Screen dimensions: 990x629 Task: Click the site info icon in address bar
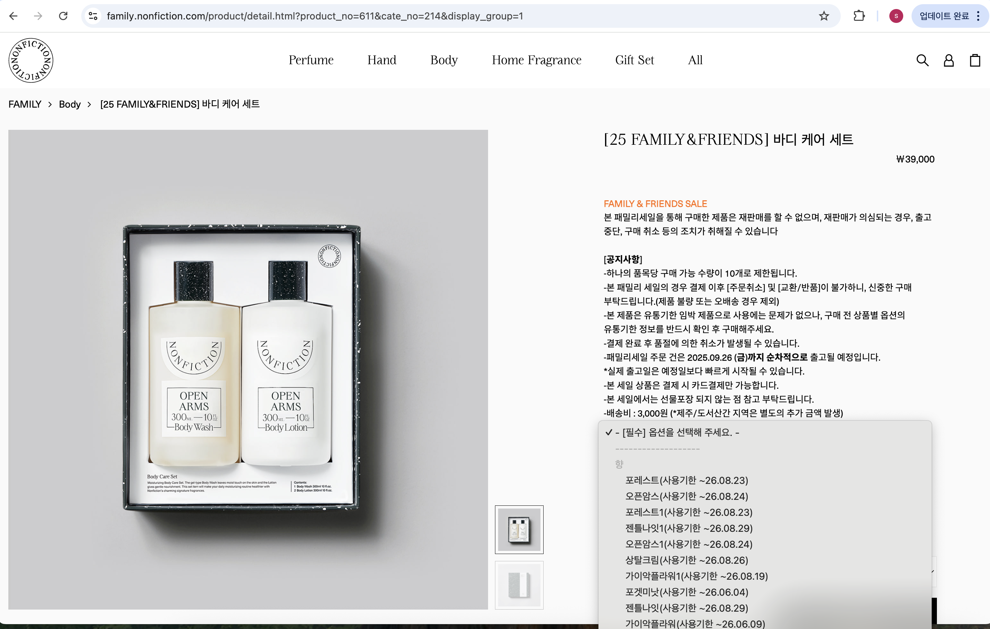tap(93, 16)
